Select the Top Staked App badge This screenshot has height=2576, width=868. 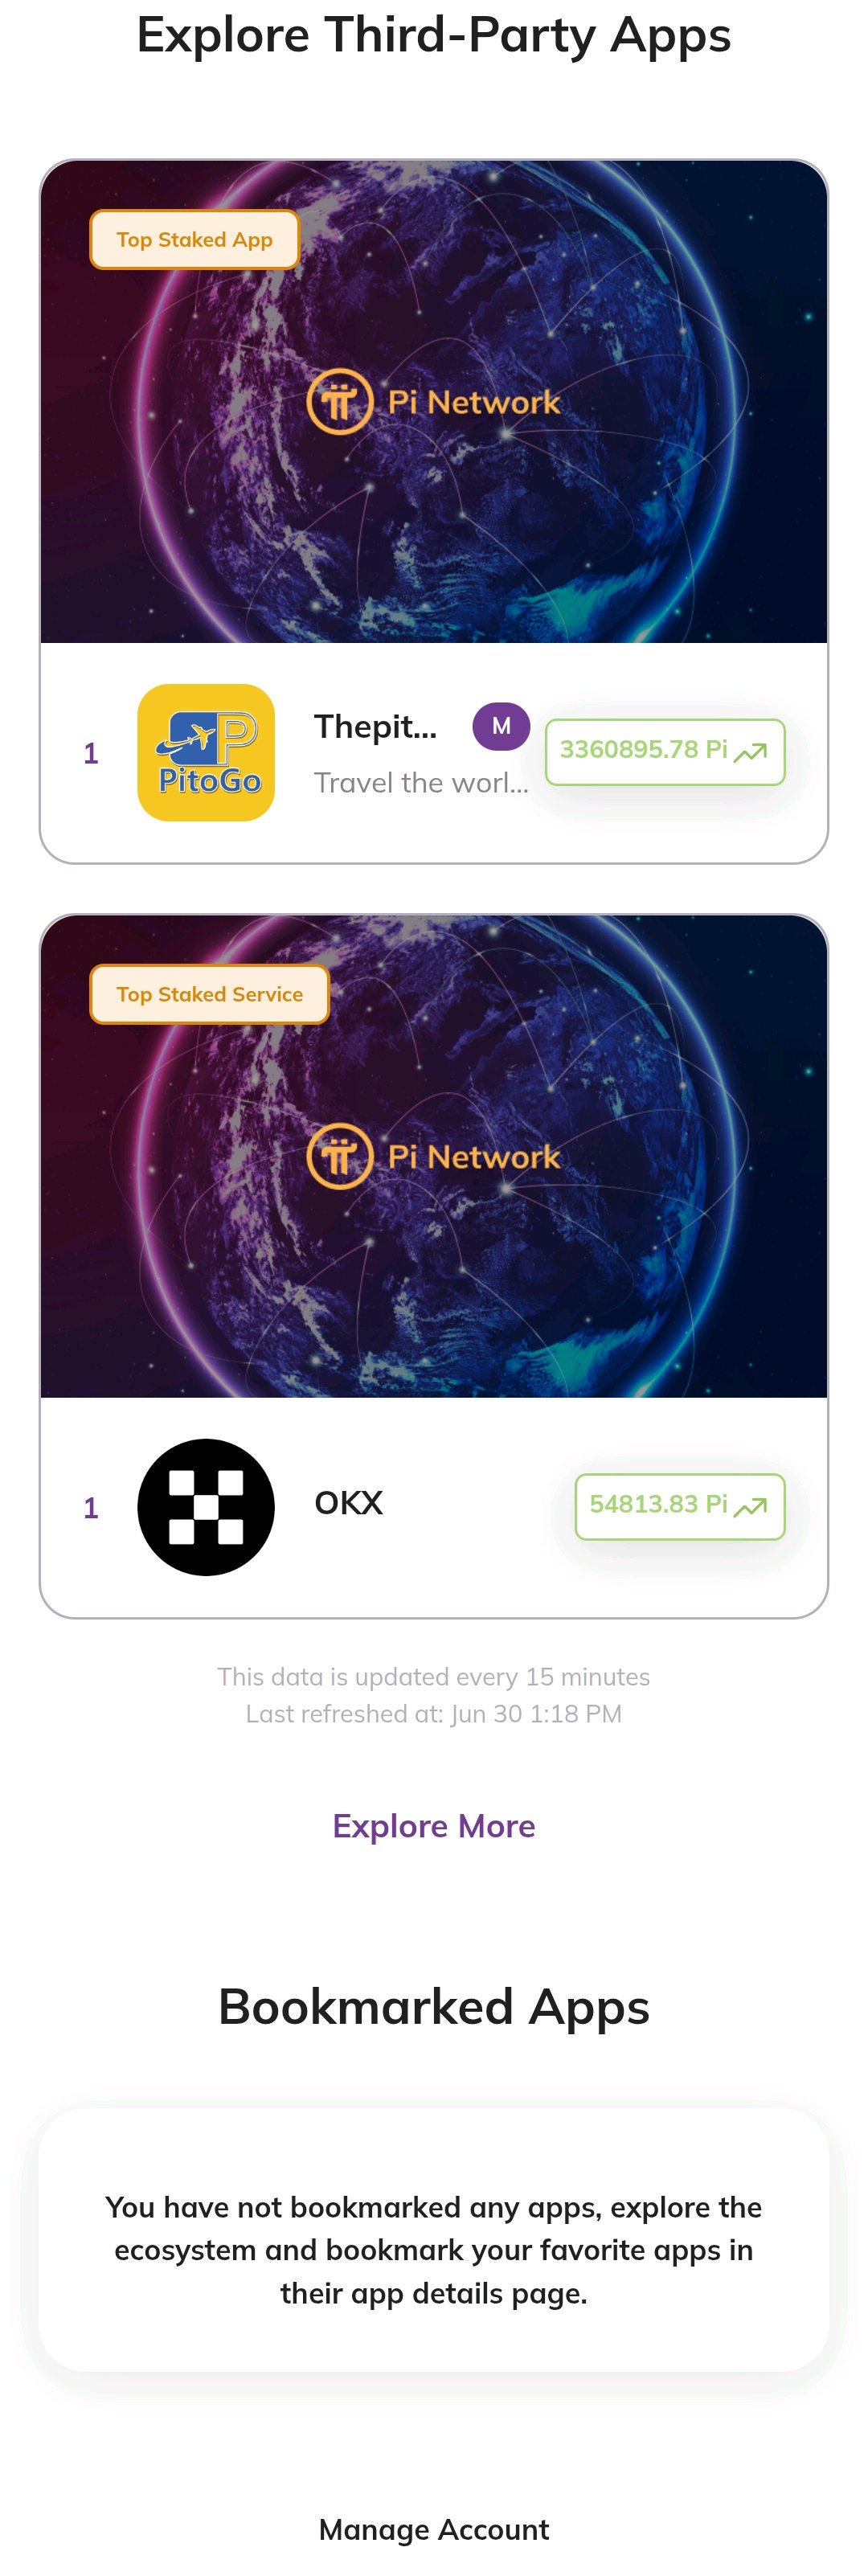[195, 240]
